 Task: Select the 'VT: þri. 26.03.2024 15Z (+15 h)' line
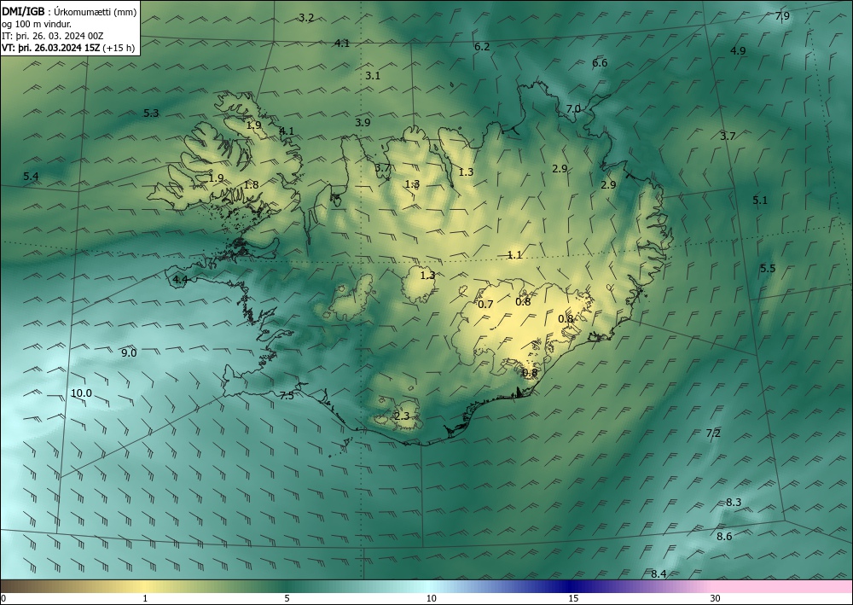tap(68, 47)
